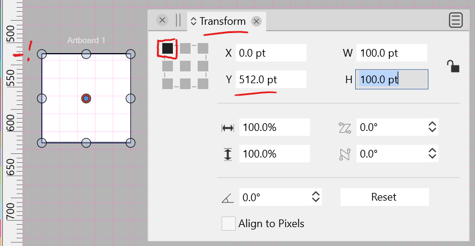This screenshot has width=475, height=246.
Task: Click the Y position input field
Action: pos(271,80)
